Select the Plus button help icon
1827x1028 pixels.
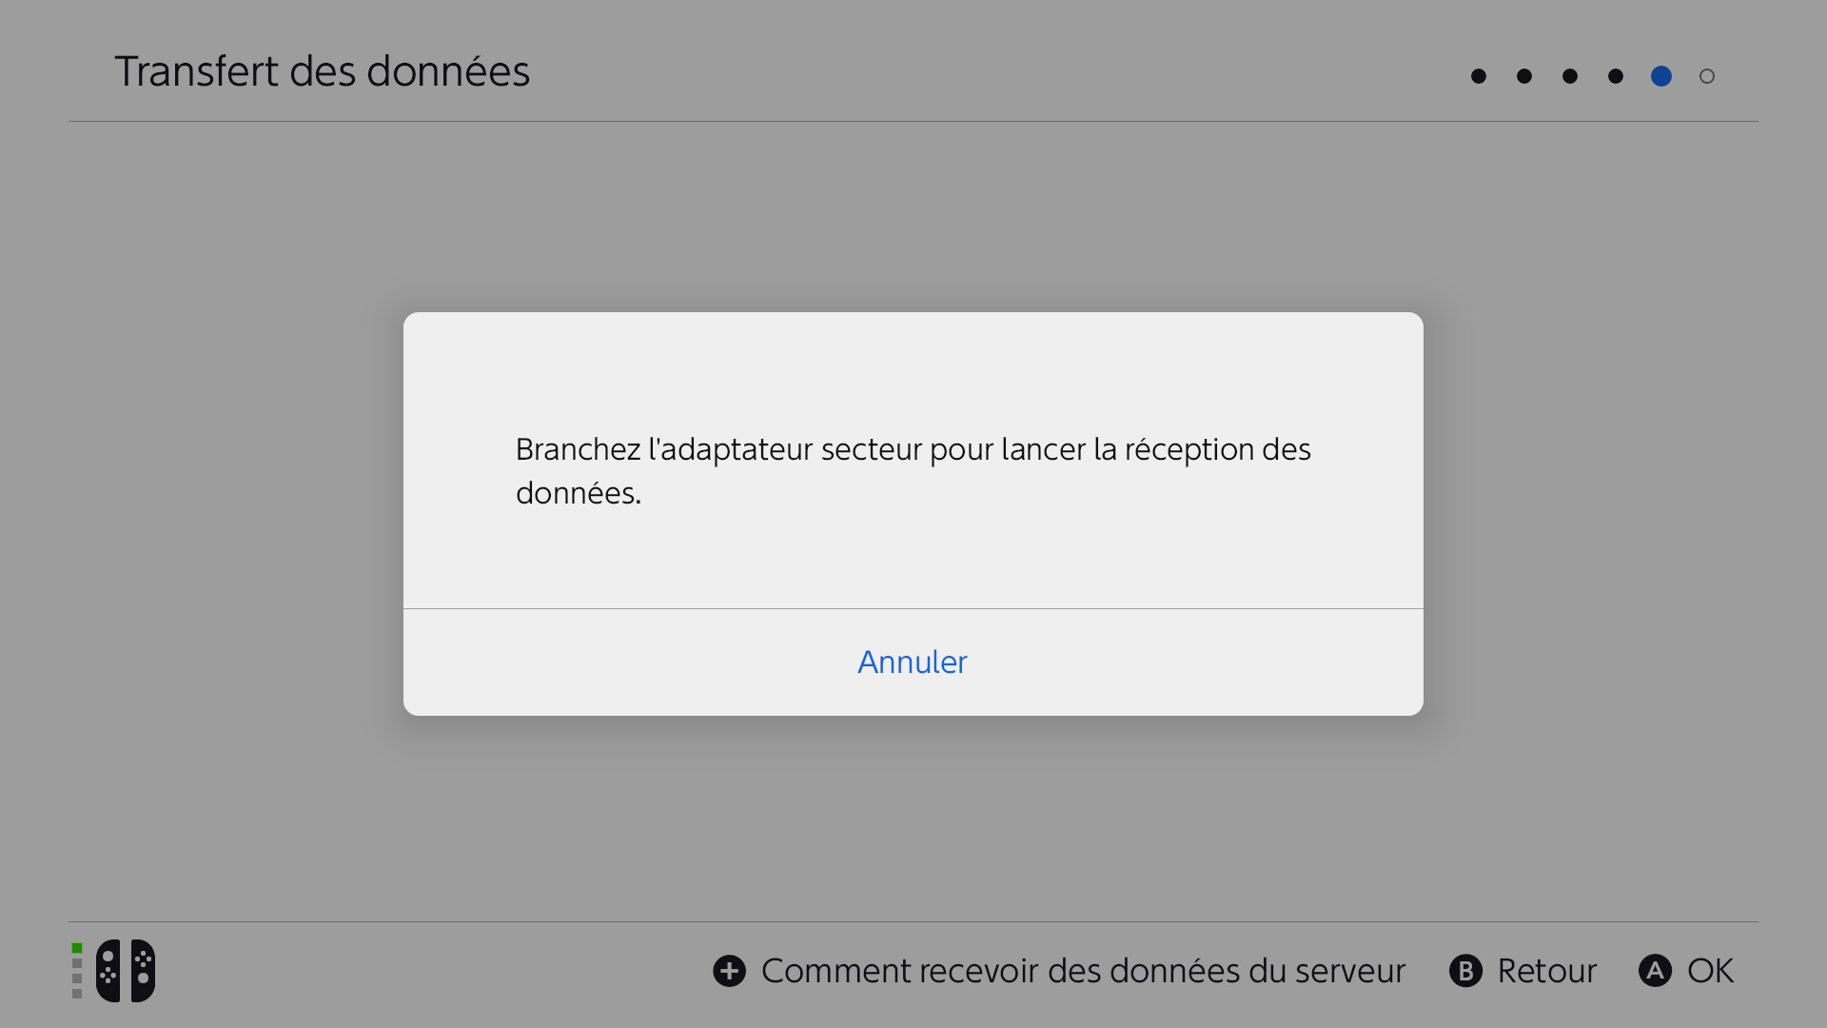coord(729,970)
